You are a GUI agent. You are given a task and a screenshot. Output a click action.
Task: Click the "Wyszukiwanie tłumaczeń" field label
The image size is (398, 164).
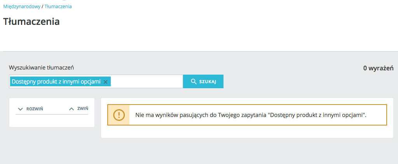point(42,67)
